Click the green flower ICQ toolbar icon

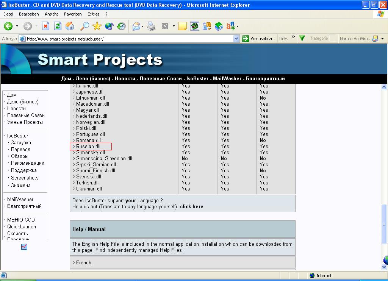[195, 26]
